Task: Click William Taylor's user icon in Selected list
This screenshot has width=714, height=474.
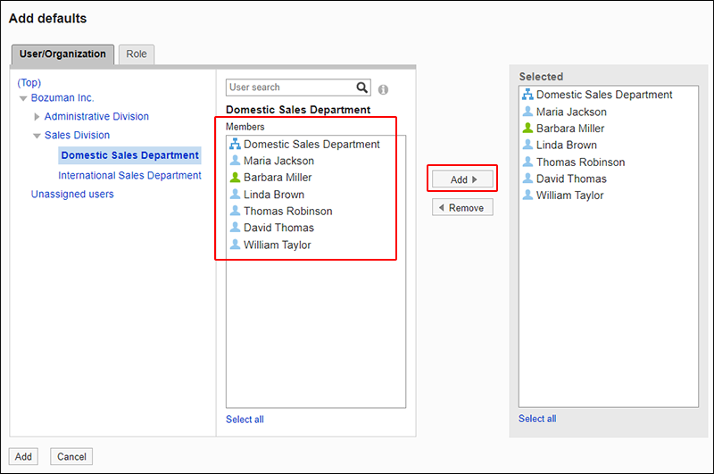Action: coord(527,195)
